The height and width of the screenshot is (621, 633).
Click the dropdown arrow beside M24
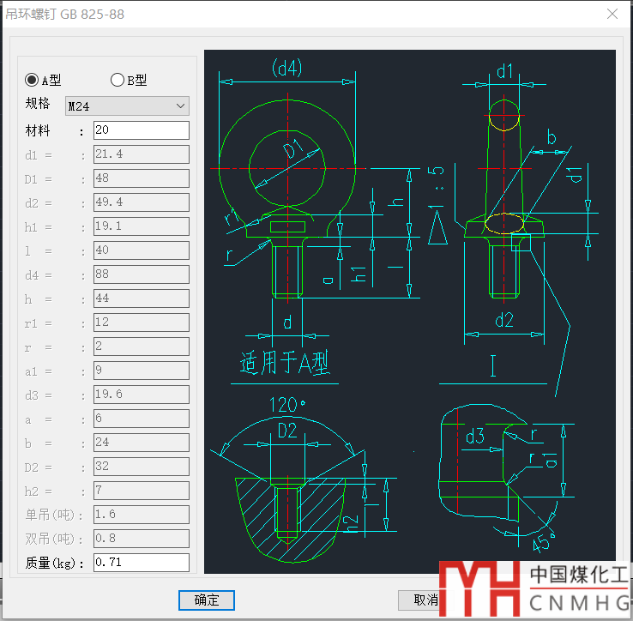[x=180, y=106]
